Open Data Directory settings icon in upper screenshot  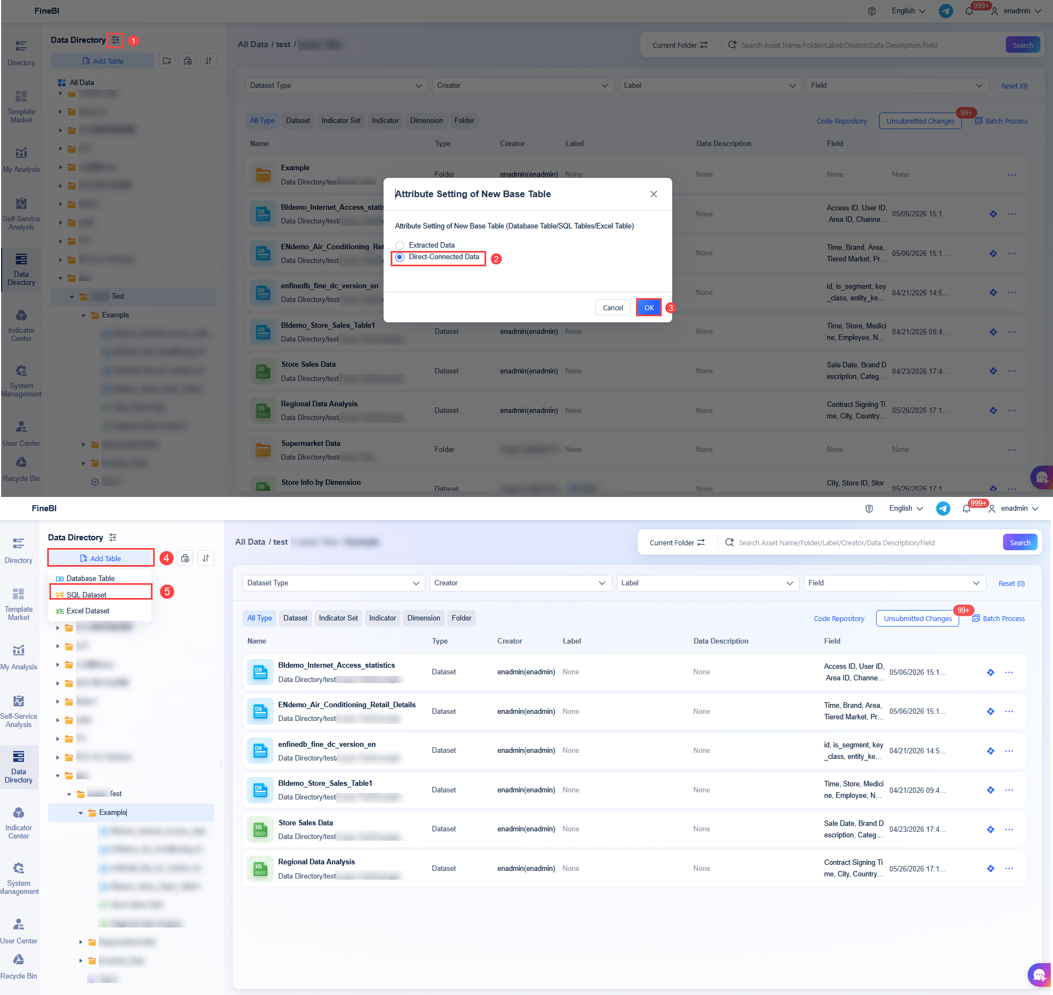[115, 40]
